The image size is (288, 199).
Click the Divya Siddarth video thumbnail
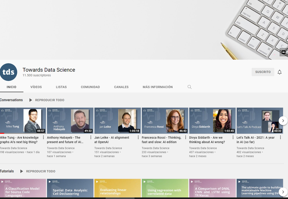[212, 121]
